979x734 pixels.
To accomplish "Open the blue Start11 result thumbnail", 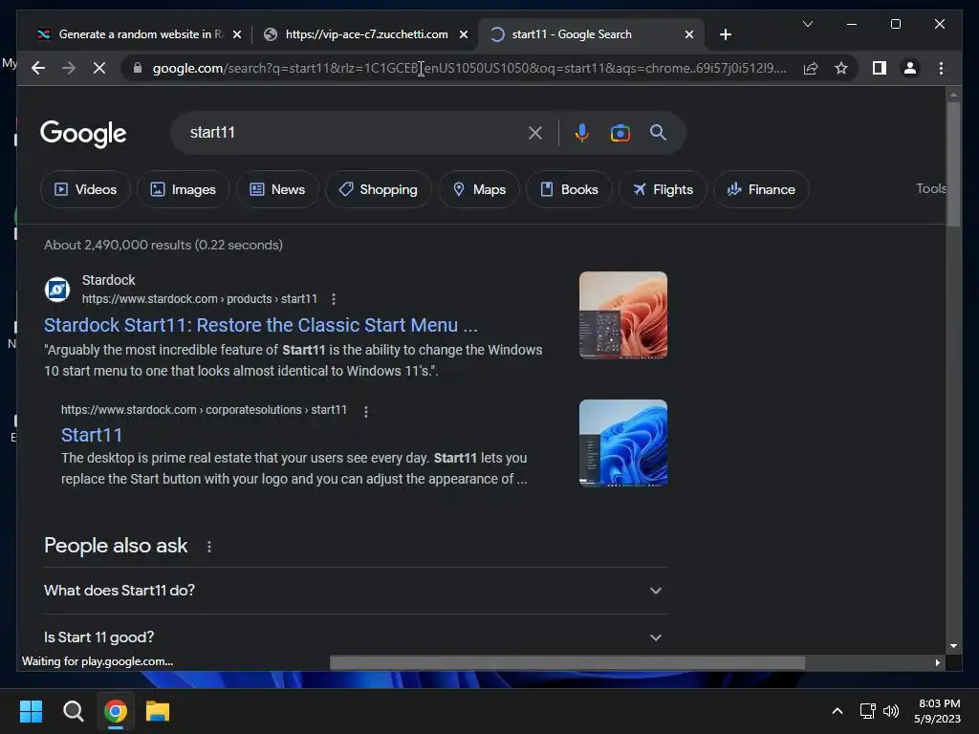I will coord(623,443).
